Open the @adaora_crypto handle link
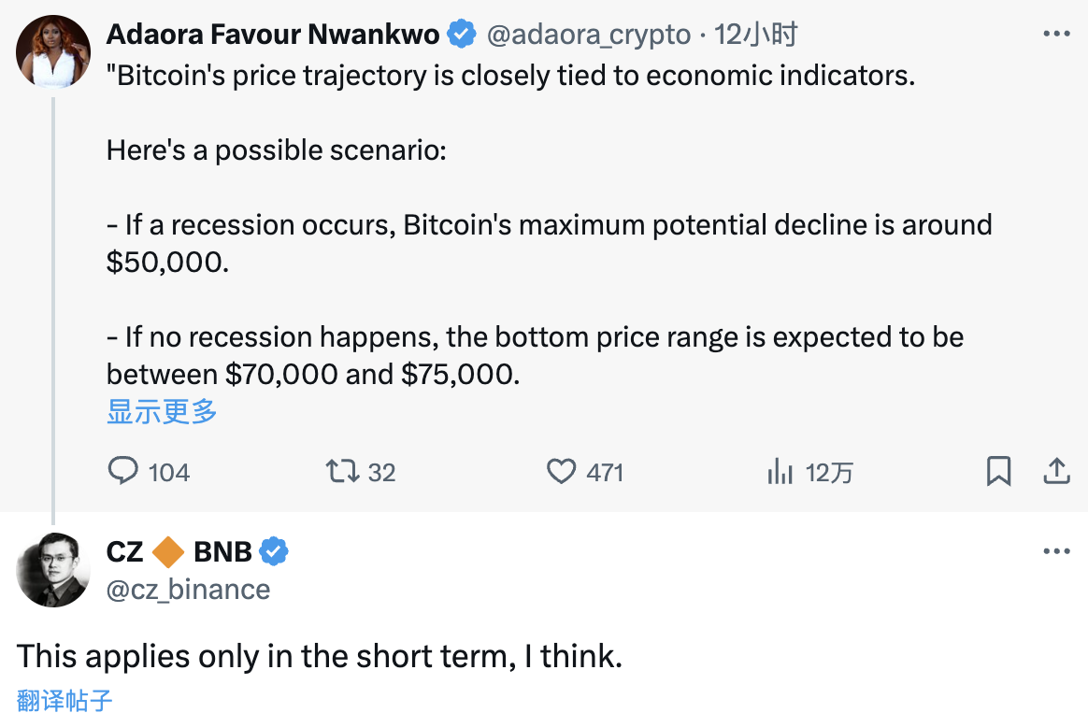 (x=589, y=36)
